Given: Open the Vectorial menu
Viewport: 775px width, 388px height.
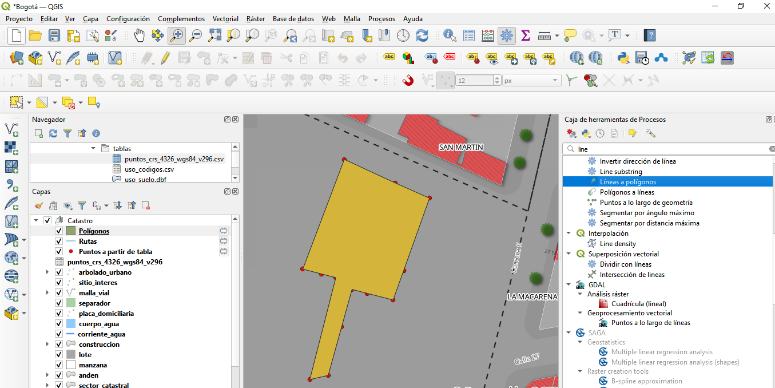Looking at the screenshot, I should point(225,19).
